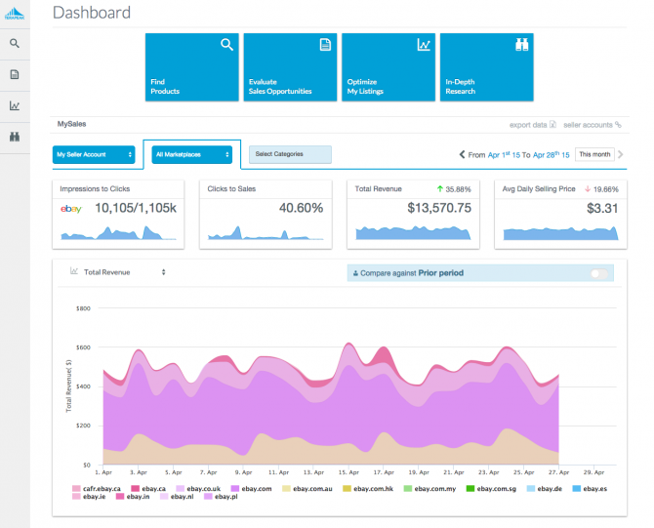Select the binoculars icon in the left sidebar

(x=15, y=138)
